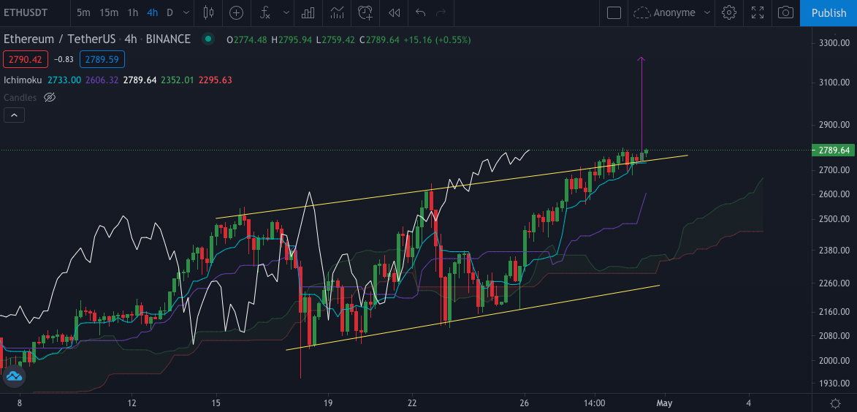Click the 1930.00 price axis label

834,384
